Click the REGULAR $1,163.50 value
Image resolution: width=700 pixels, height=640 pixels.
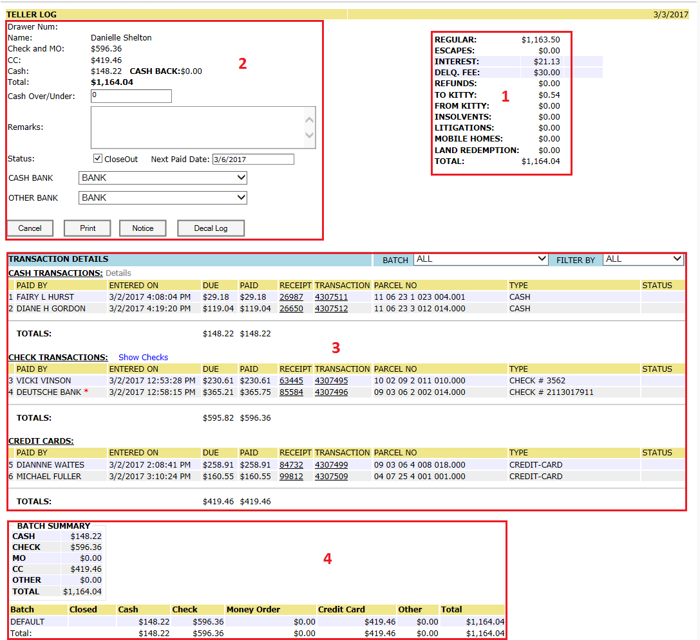[x=541, y=40]
